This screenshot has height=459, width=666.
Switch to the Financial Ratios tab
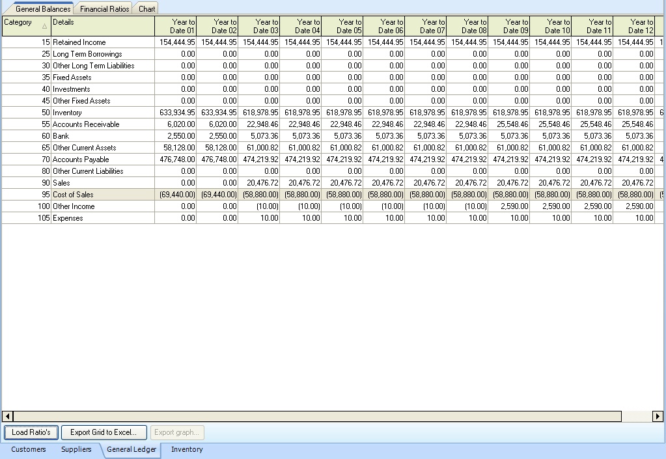105,9
